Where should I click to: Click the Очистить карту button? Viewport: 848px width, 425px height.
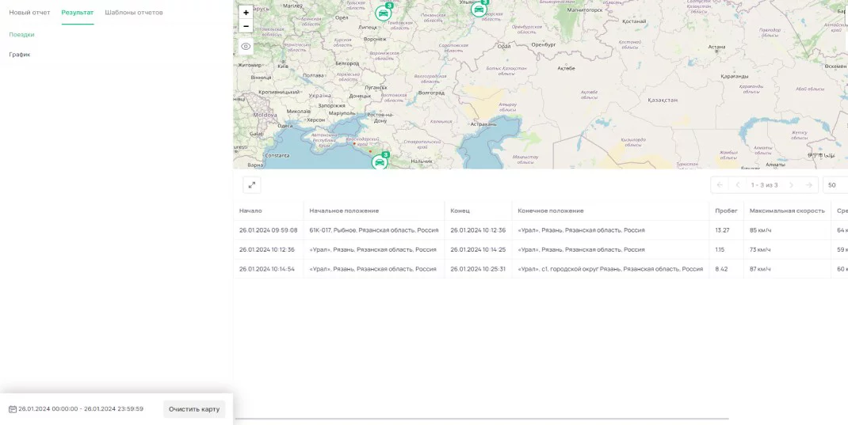[x=194, y=409]
